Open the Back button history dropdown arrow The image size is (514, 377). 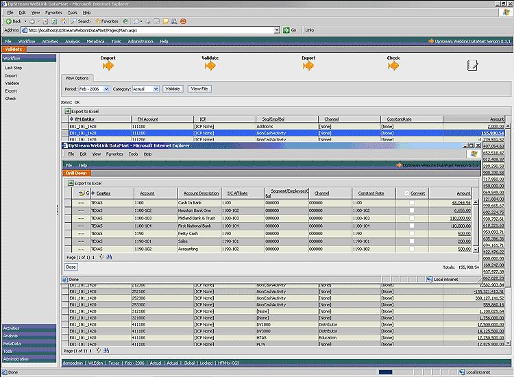coord(25,21)
